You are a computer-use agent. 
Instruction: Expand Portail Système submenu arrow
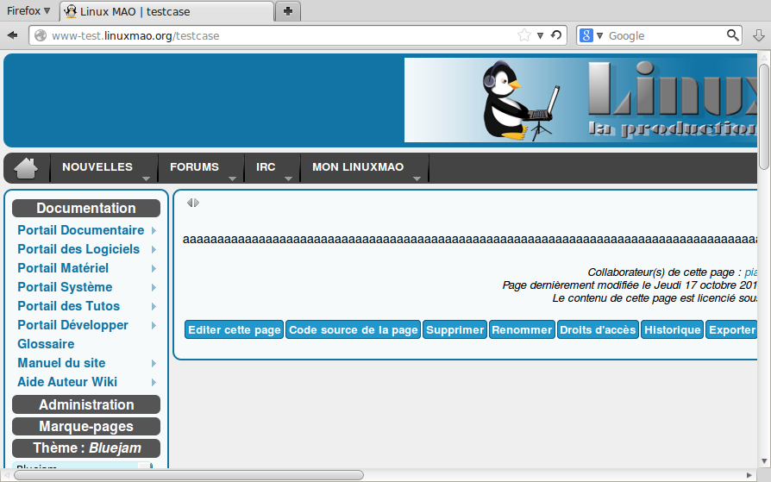point(154,288)
